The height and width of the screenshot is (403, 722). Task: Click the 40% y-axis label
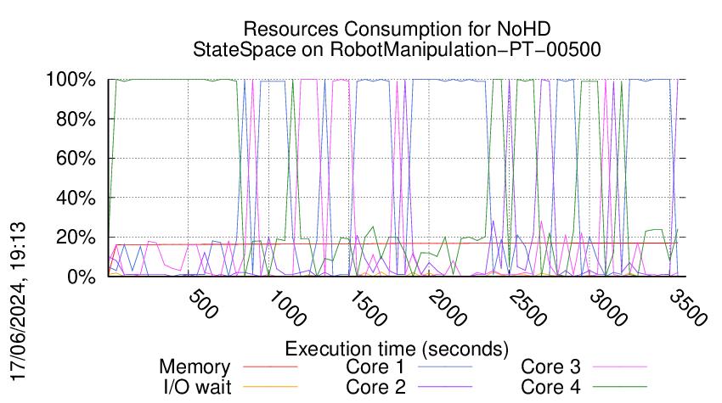[x=76, y=199]
